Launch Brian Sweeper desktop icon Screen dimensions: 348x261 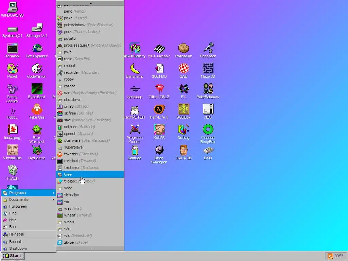[x=159, y=155]
